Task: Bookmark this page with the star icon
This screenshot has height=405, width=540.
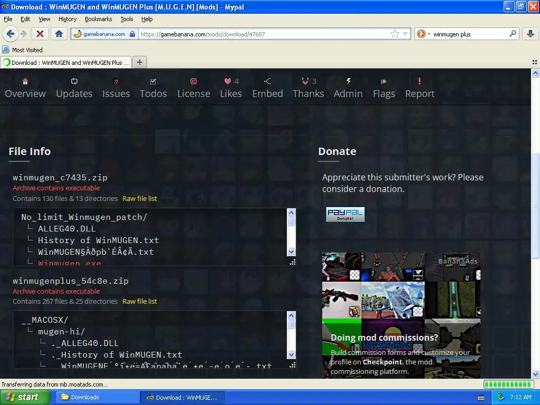Action: (x=394, y=34)
